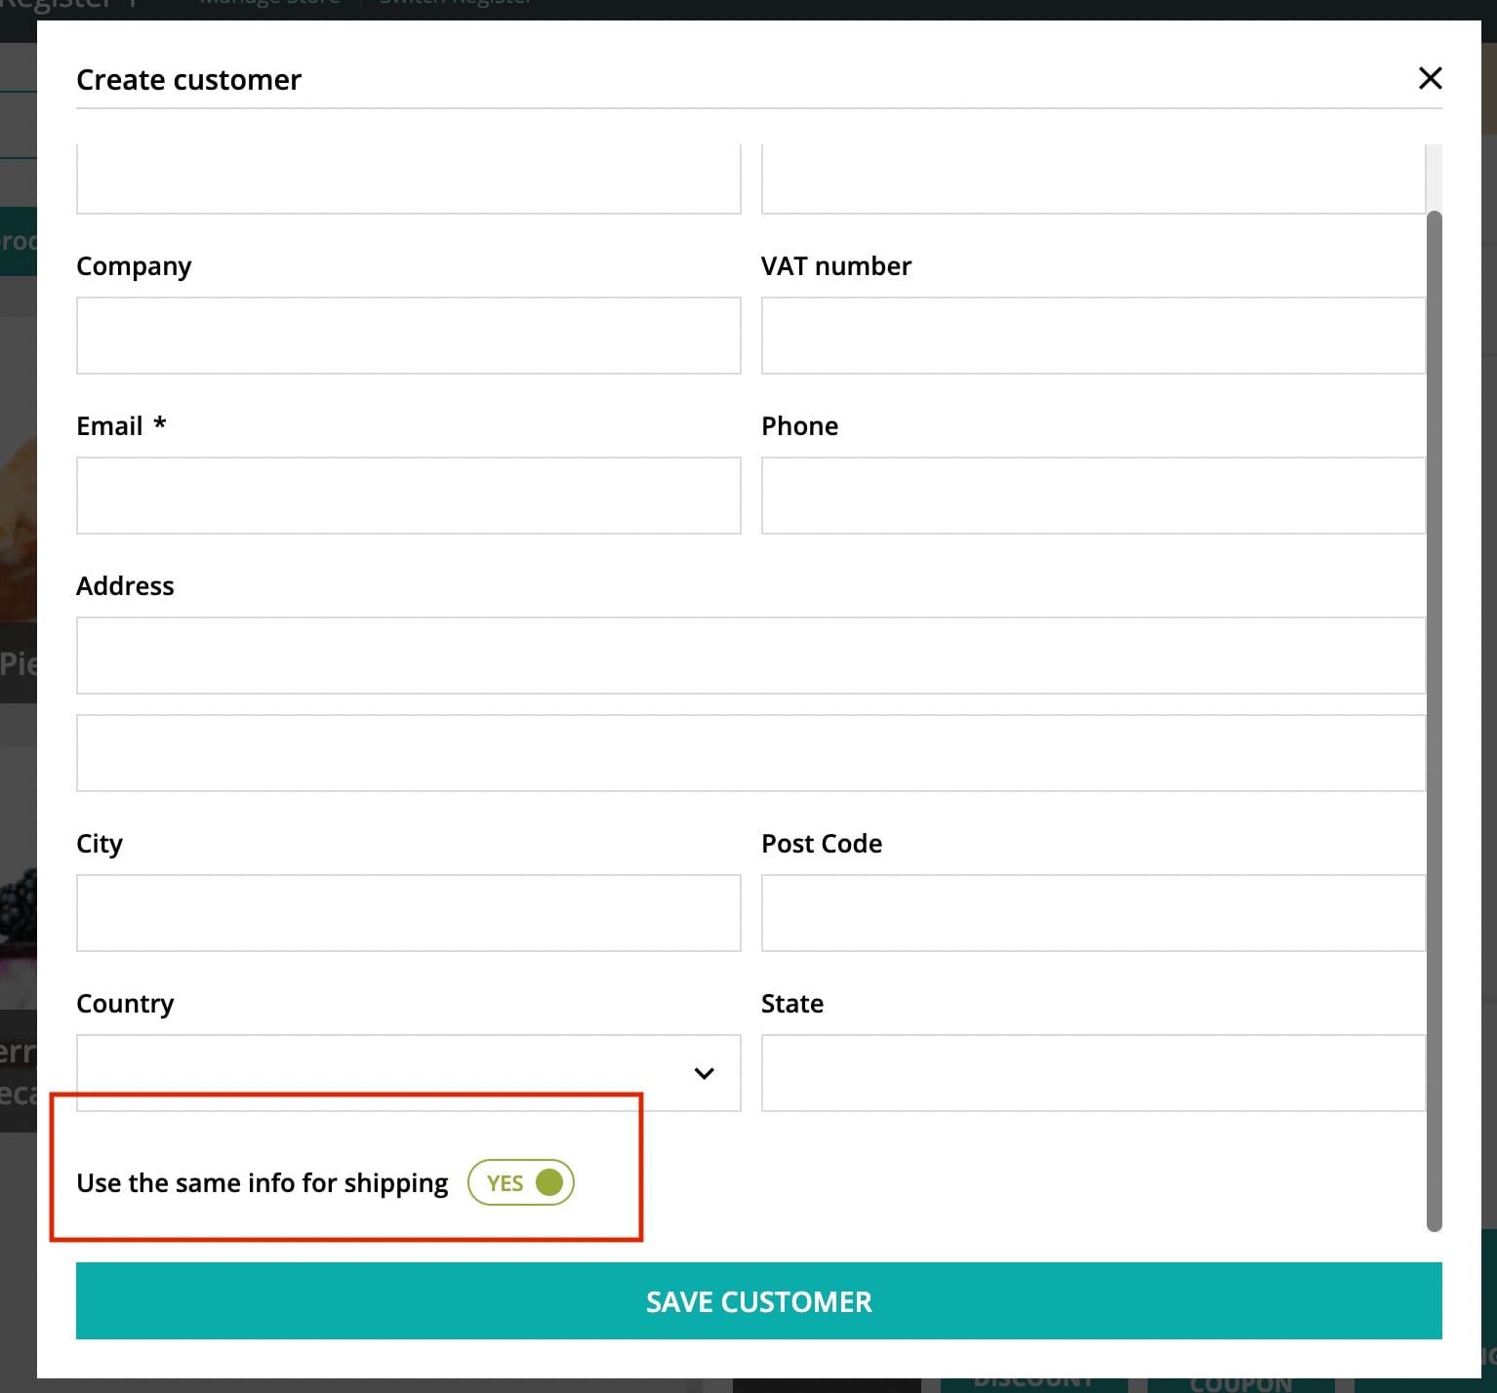
Task: Click the Post Code field
Action: (1093, 913)
